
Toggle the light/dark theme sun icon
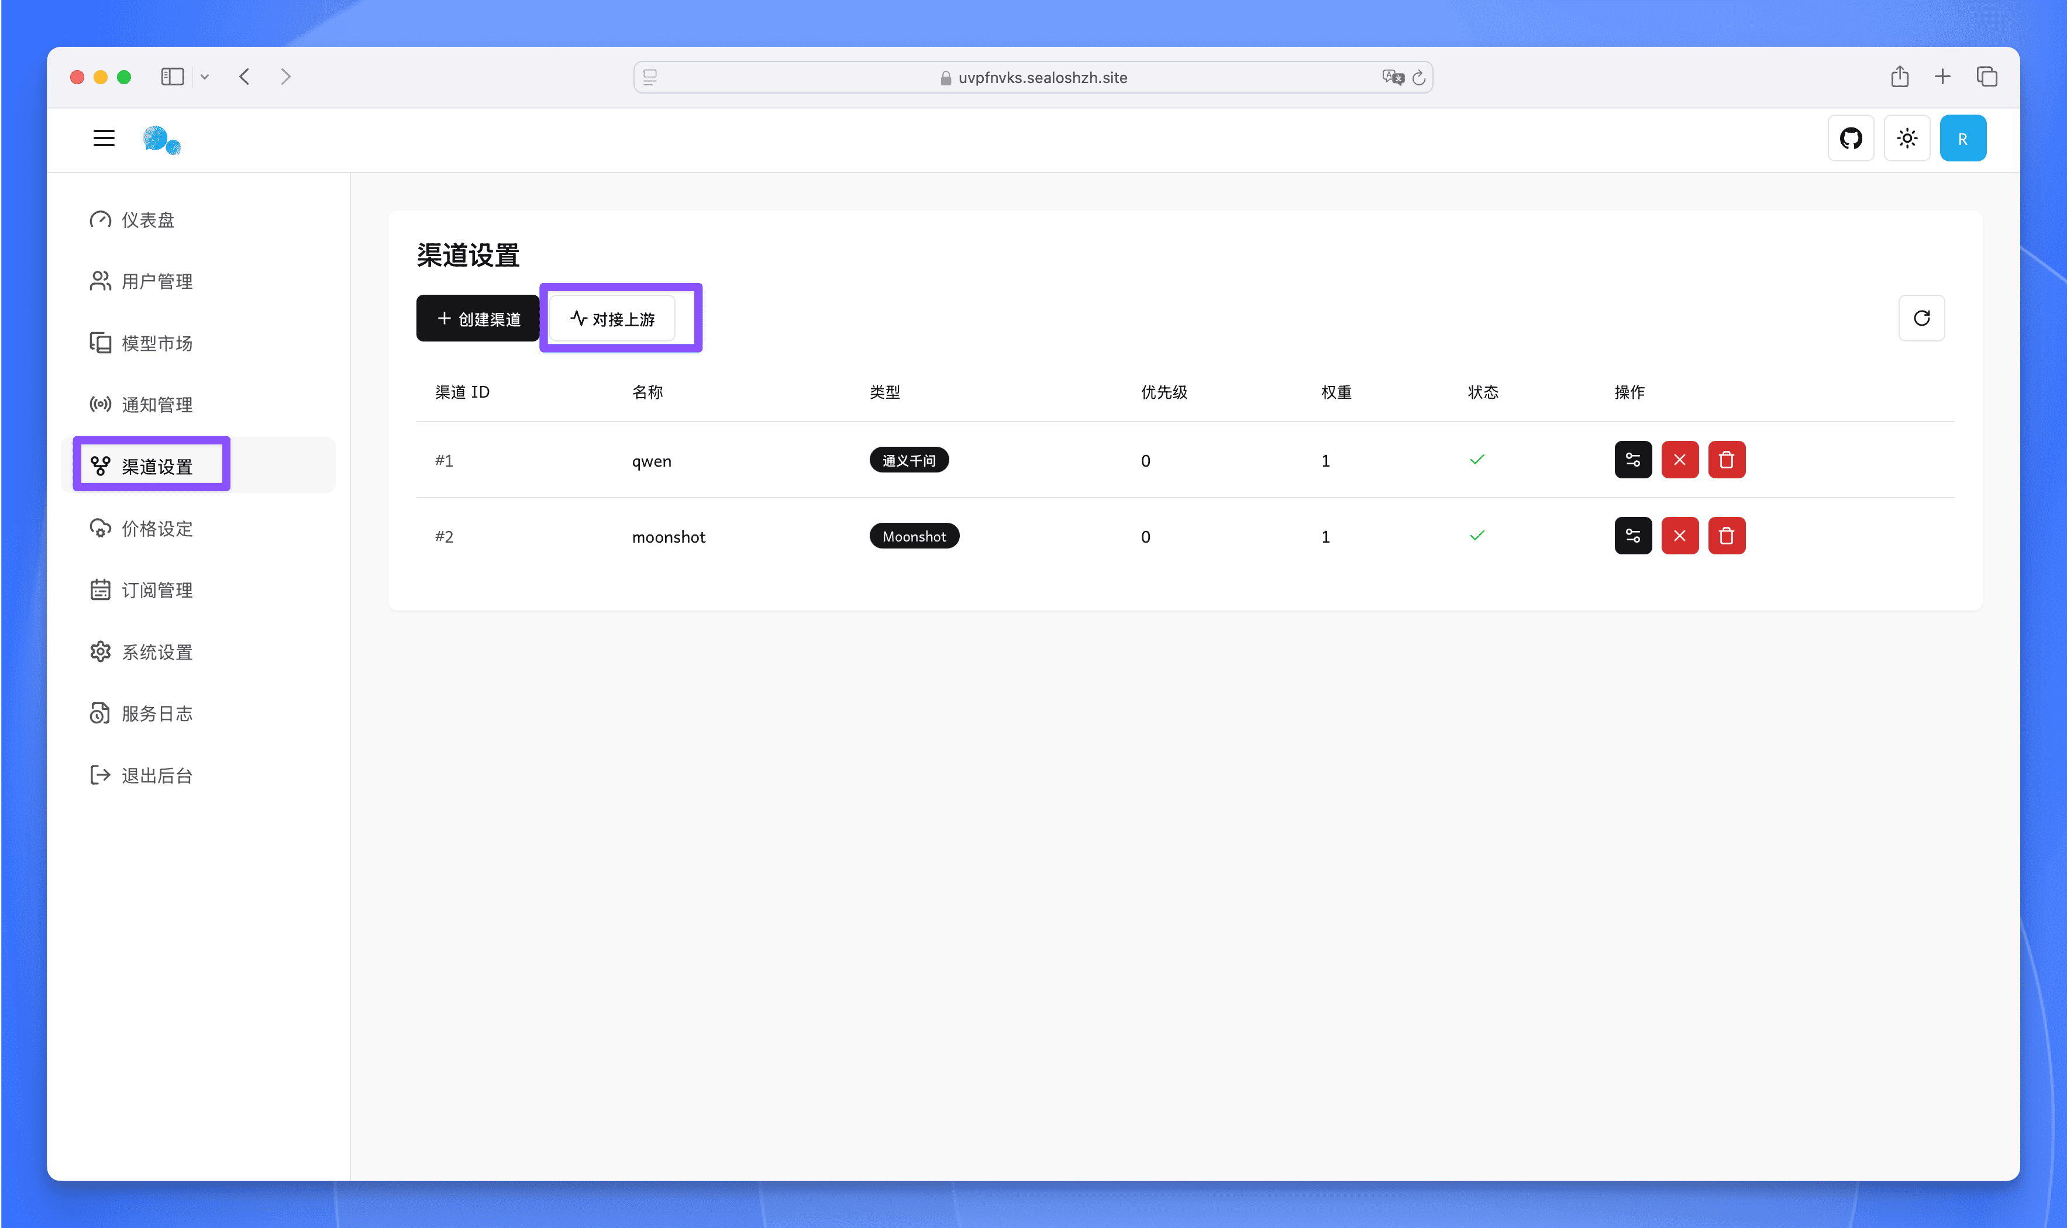coord(1907,137)
